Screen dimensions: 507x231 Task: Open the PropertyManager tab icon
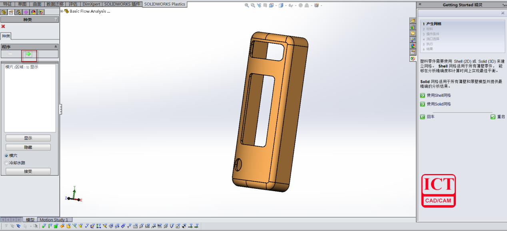pyautogui.click(x=11, y=12)
